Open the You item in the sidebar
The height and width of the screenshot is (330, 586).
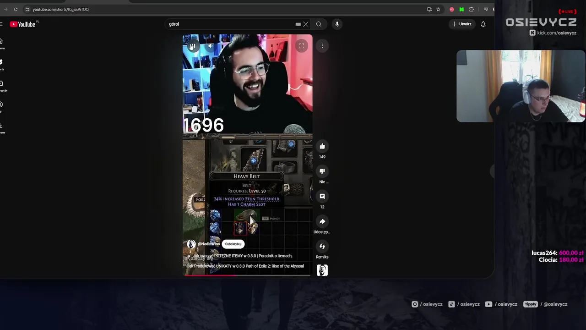pyautogui.click(x=2, y=107)
